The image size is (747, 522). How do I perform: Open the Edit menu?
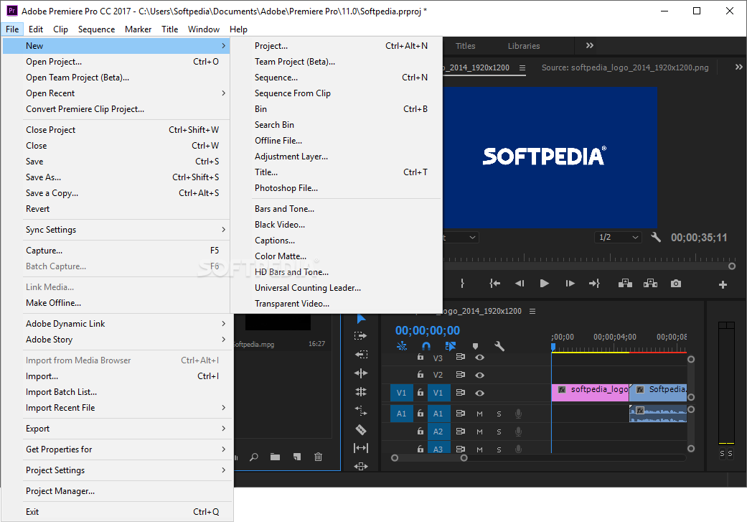36,29
